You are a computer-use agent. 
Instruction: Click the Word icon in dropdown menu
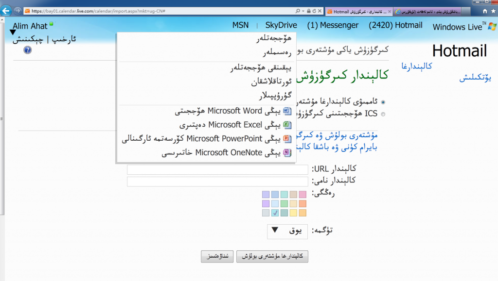[287, 111]
